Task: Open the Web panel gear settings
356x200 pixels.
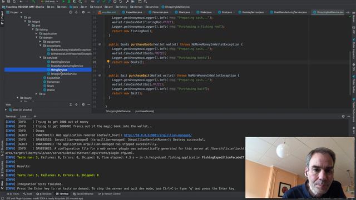Action: [83, 104]
